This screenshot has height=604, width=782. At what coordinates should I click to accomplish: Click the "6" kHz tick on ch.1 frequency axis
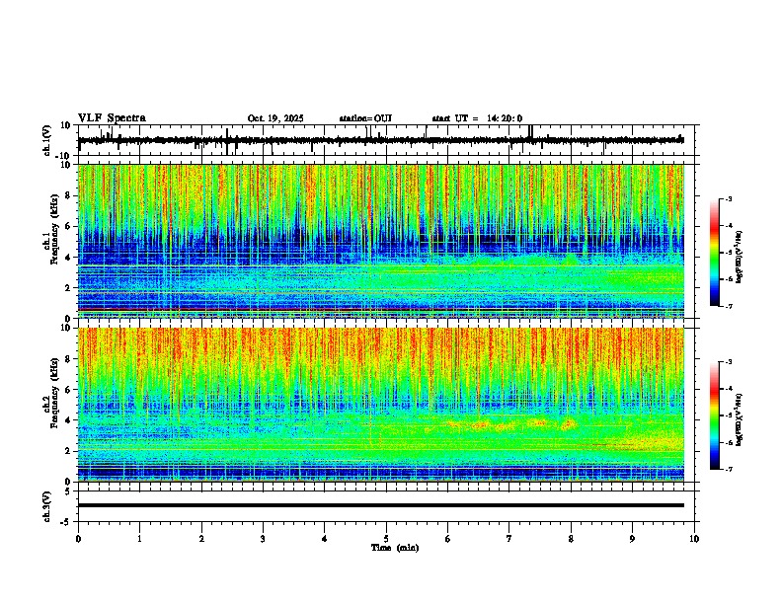coord(68,226)
